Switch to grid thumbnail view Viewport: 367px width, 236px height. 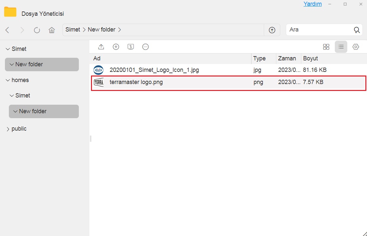point(326,47)
